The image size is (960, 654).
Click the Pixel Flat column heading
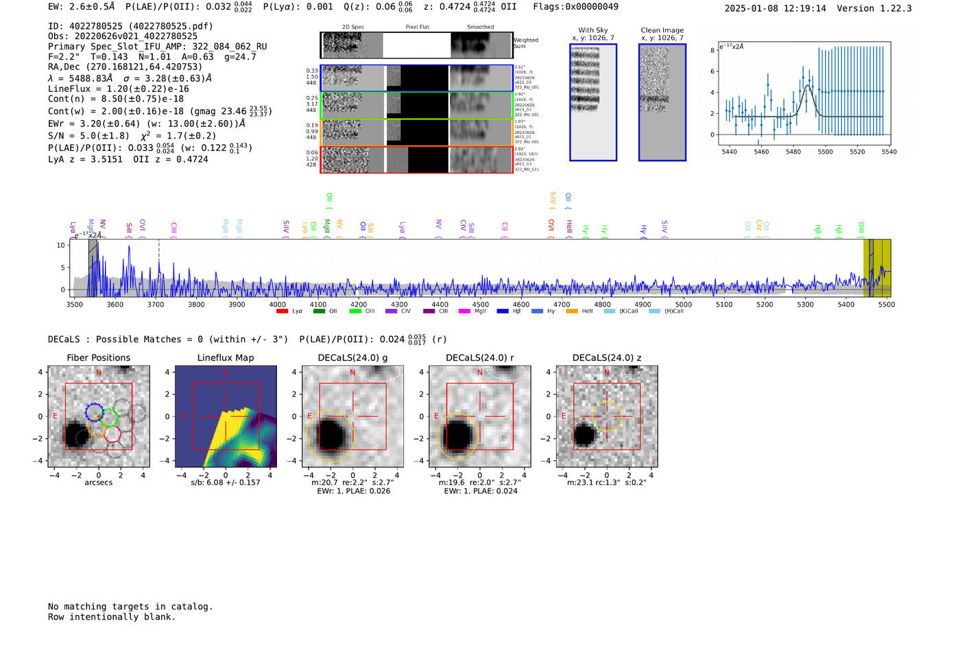click(417, 27)
